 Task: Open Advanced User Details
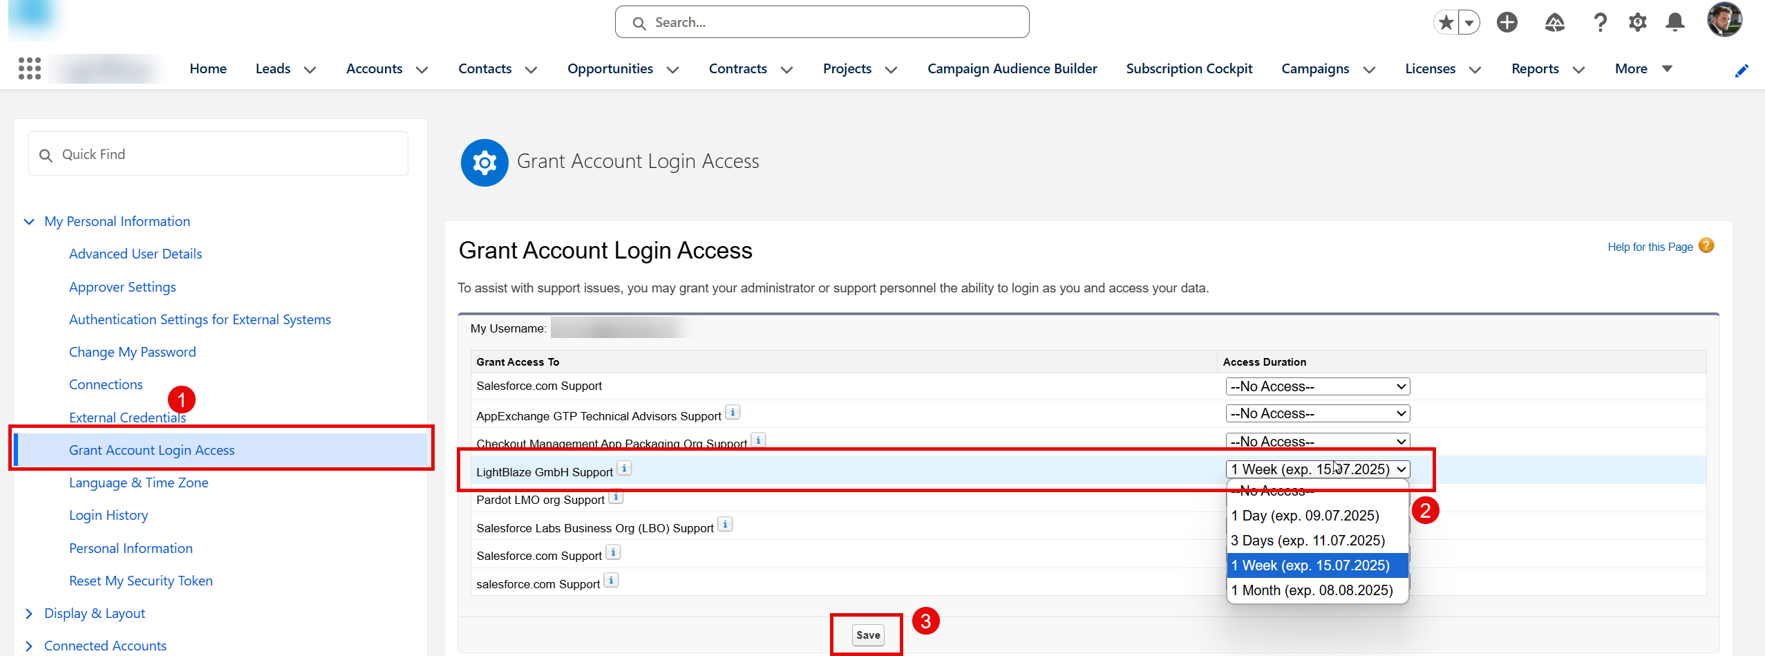[135, 254]
